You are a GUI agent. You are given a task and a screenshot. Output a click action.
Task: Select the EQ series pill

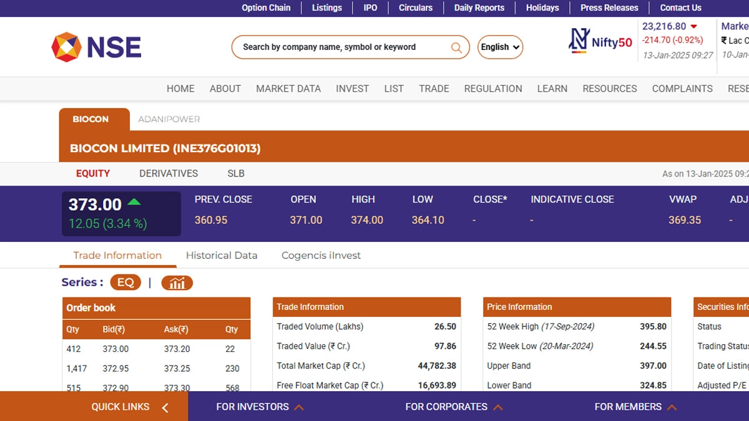(125, 283)
